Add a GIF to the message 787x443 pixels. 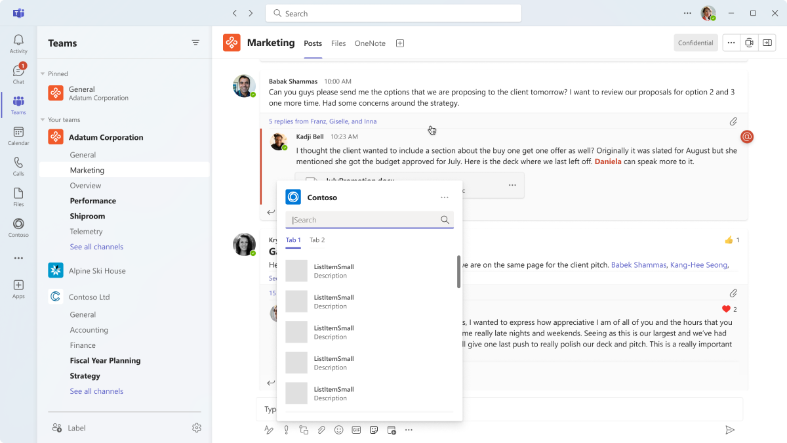(x=356, y=429)
